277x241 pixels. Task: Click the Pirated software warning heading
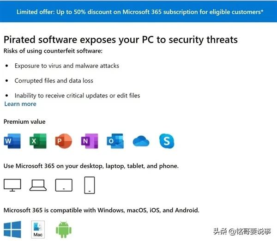click(x=120, y=39)
